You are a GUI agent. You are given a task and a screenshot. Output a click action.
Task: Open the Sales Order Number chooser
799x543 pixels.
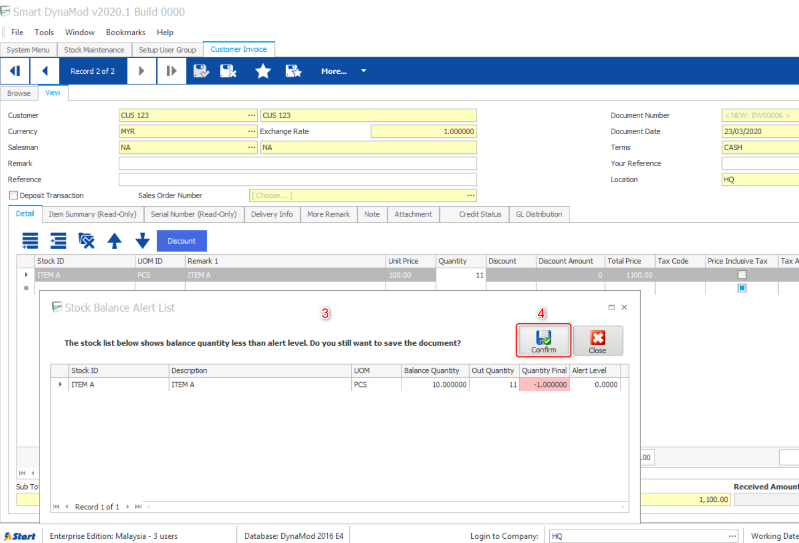click(x=471, y=196)
